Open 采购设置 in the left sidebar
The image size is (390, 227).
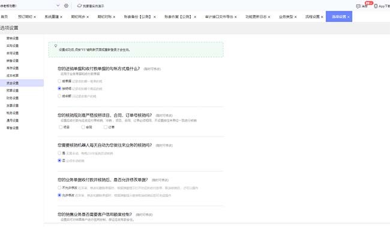[13, 46]
